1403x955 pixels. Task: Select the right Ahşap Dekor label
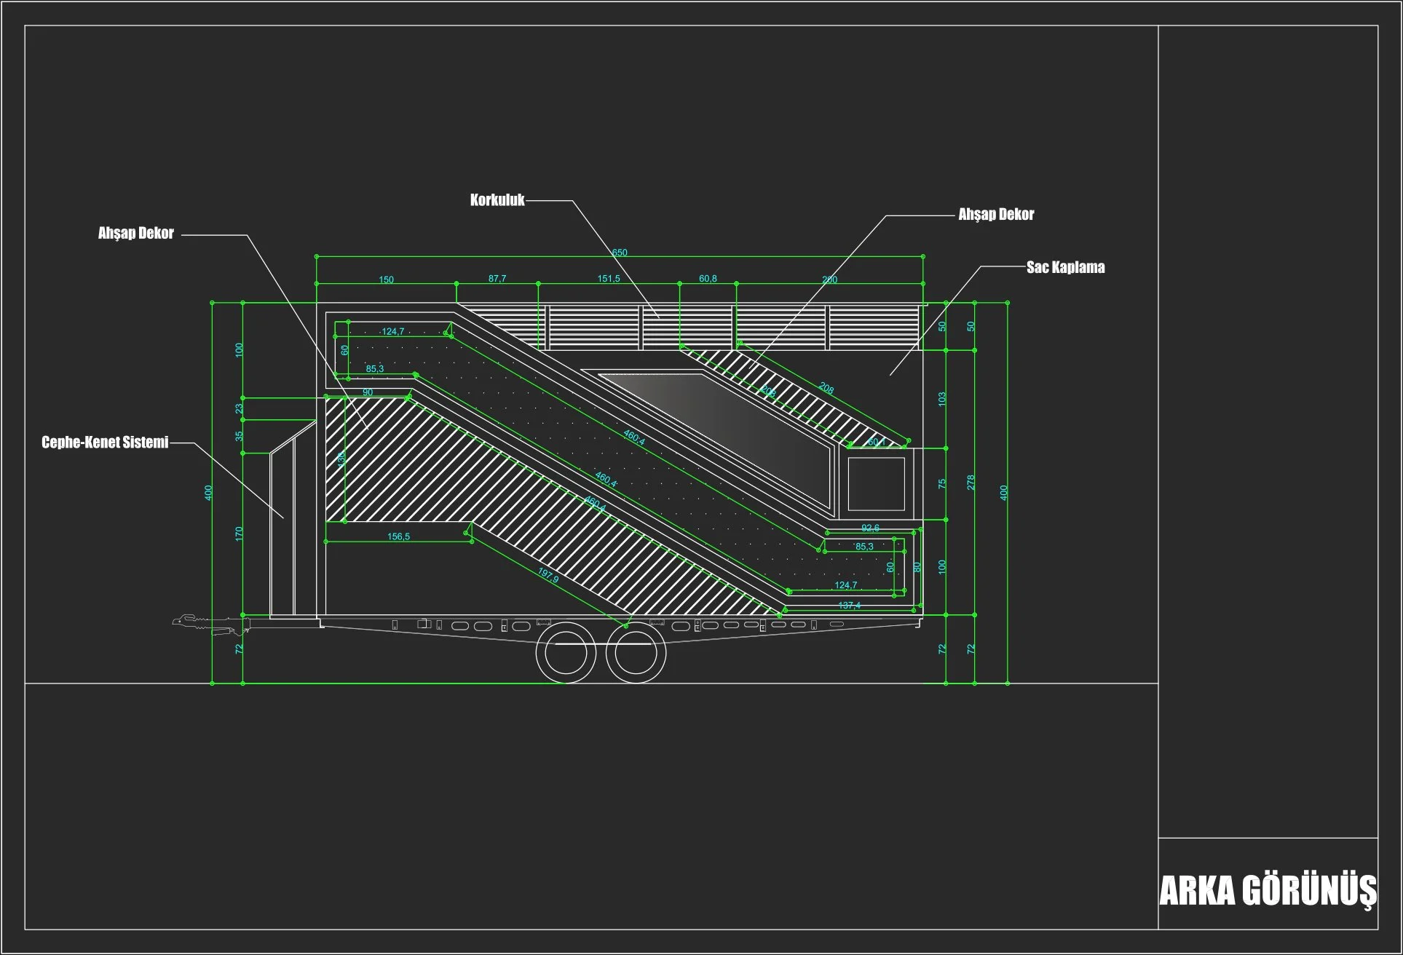[x=996, y=215]
